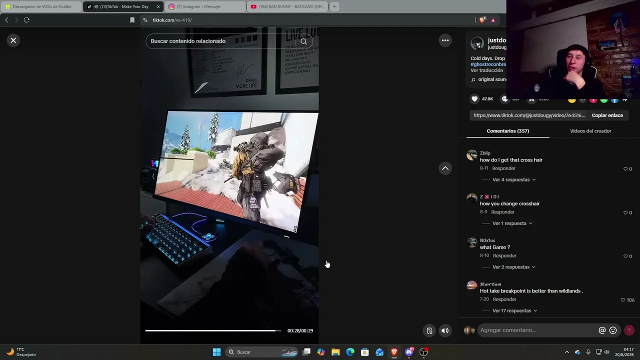This screenshot has height=360, width=640.
Task: Switch to Descargador de VODs de KickBot tab
Action: coord(41,6)
